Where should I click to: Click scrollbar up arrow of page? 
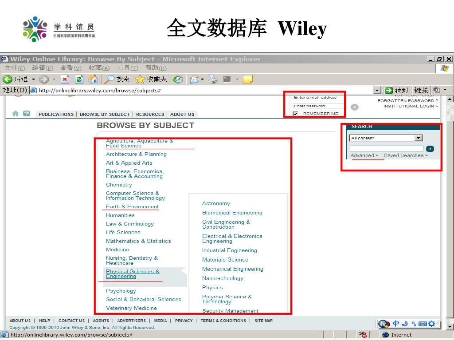coord(450,99)
